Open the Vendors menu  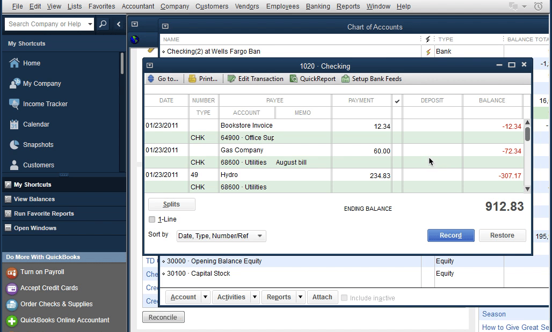247,6
